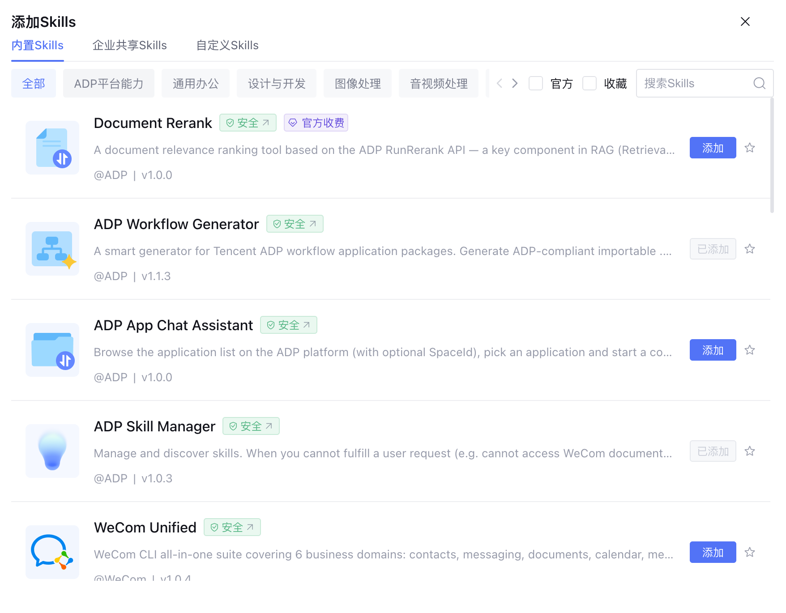Screen dimensions: 786x613
Task: Favorite Document Rerank with the star
Action: [x=750, y=148]
